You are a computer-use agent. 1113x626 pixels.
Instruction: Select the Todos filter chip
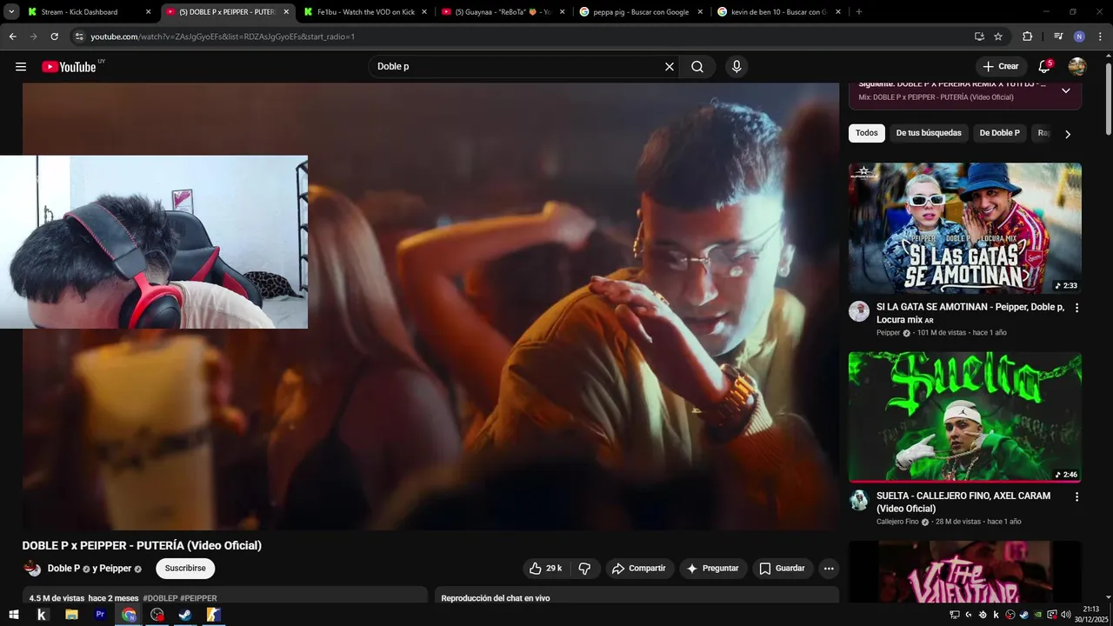(x=867, y=133)
